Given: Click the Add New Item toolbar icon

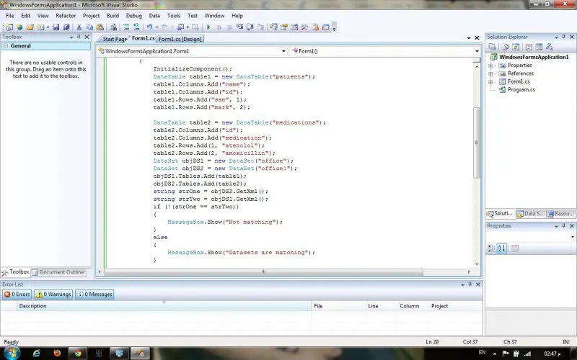Looking at the screenshot, I should click(40, 27).
